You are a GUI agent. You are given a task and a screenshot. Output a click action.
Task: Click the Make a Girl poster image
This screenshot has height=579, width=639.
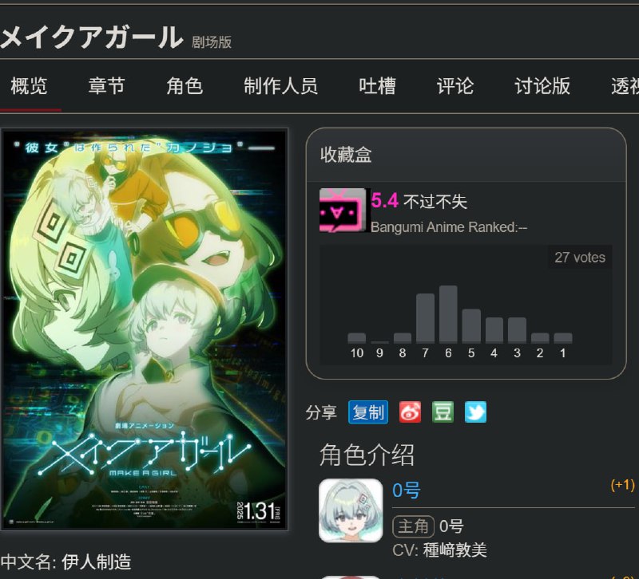(145, 329)
